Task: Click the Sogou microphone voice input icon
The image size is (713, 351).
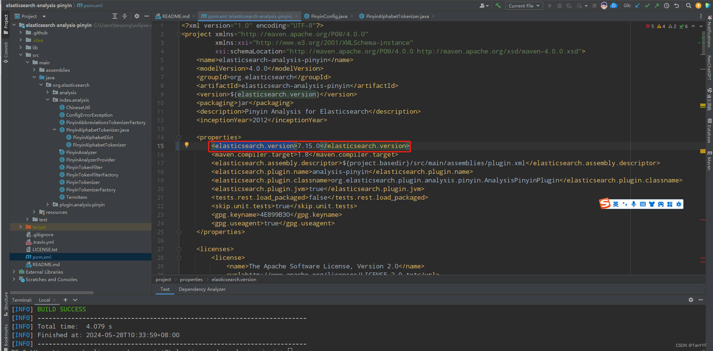Action: 634,204
